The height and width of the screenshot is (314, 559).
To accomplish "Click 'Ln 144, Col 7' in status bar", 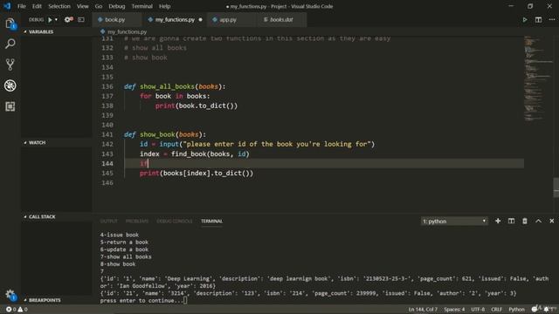I will [423, 310].
